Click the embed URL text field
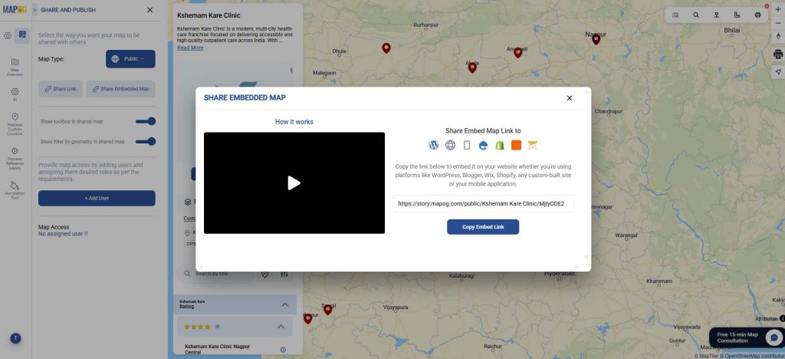785x359 pixels. coord(483,204)
